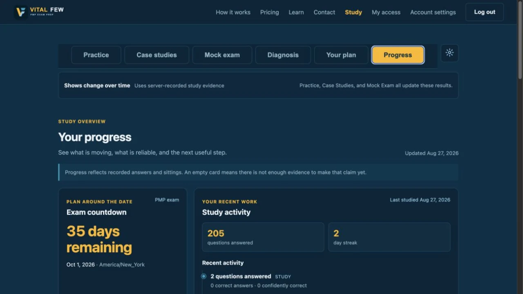Click the PMP exam label
The height and width of the screenshot is (294, 523).
(x=167, y=200)
